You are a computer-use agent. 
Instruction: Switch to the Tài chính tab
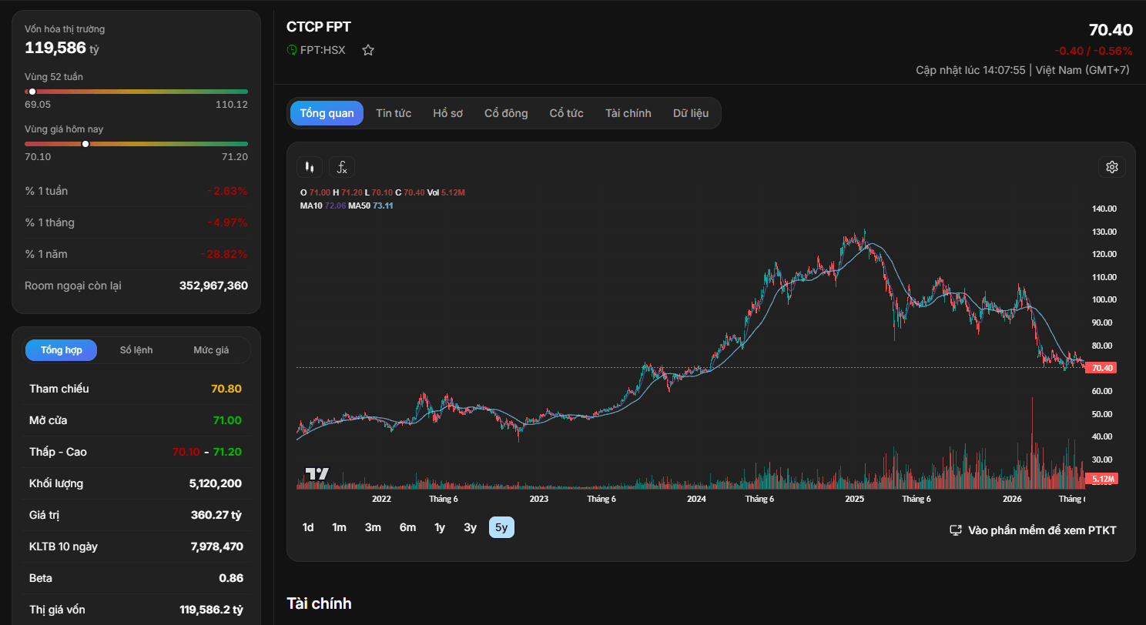click(628, 113)
